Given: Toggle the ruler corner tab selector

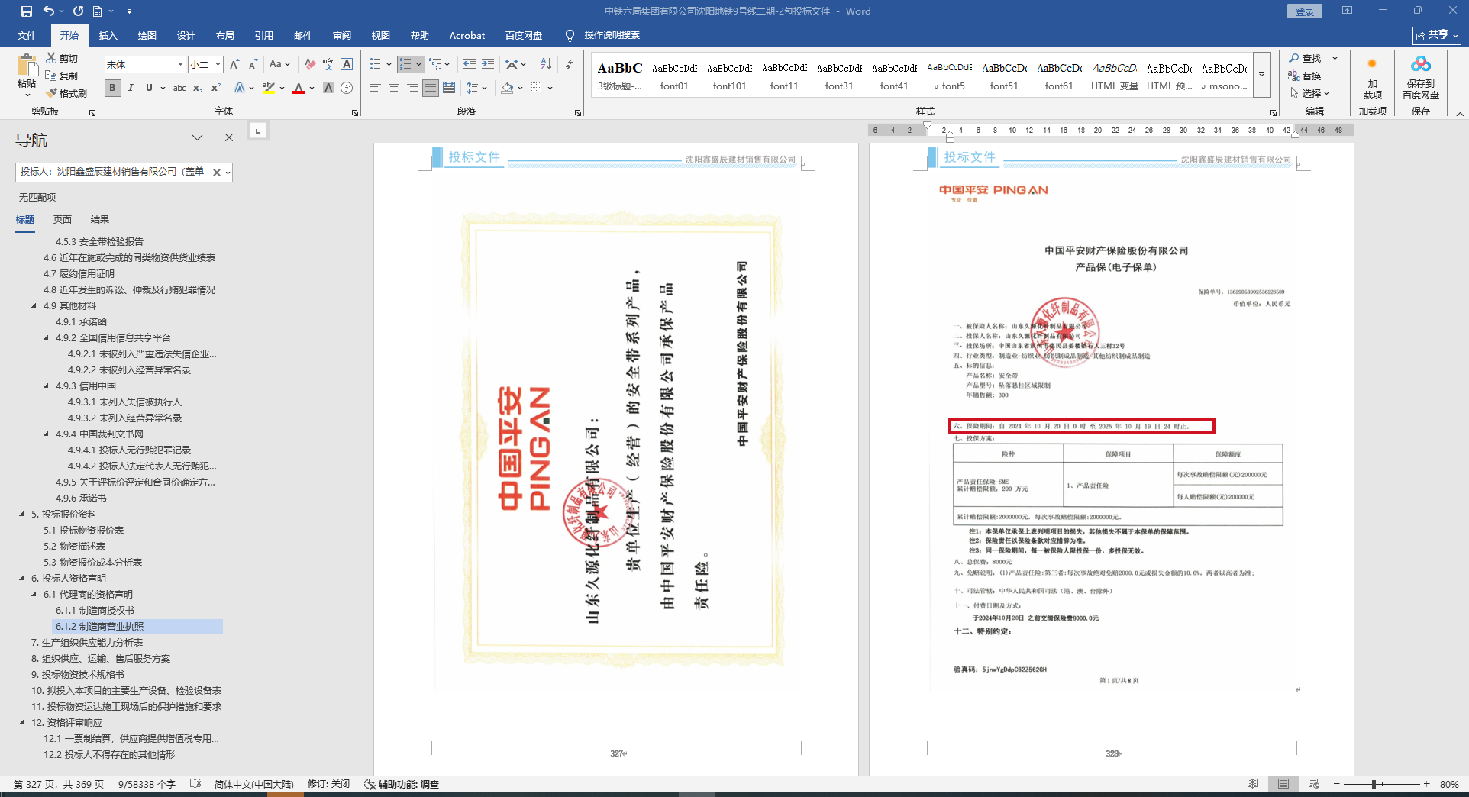Looking at the screenshot, I should point(258,131).
